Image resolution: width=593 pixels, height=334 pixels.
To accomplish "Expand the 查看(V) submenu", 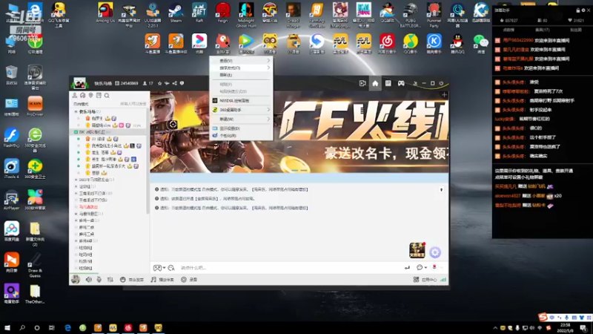I will tap(241, 61).
